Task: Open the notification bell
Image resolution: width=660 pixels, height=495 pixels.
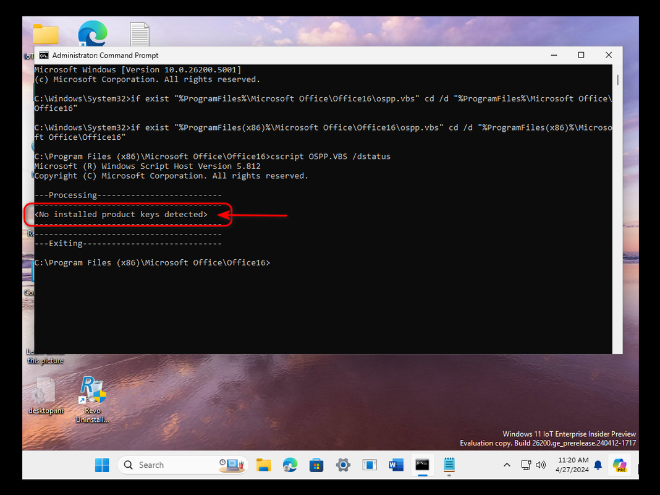Action: 598,465
